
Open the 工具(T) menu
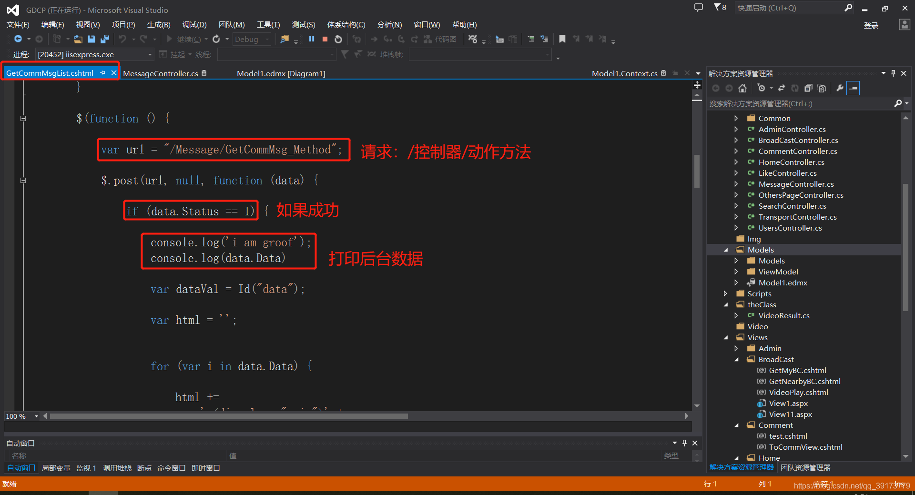(268, 25)
